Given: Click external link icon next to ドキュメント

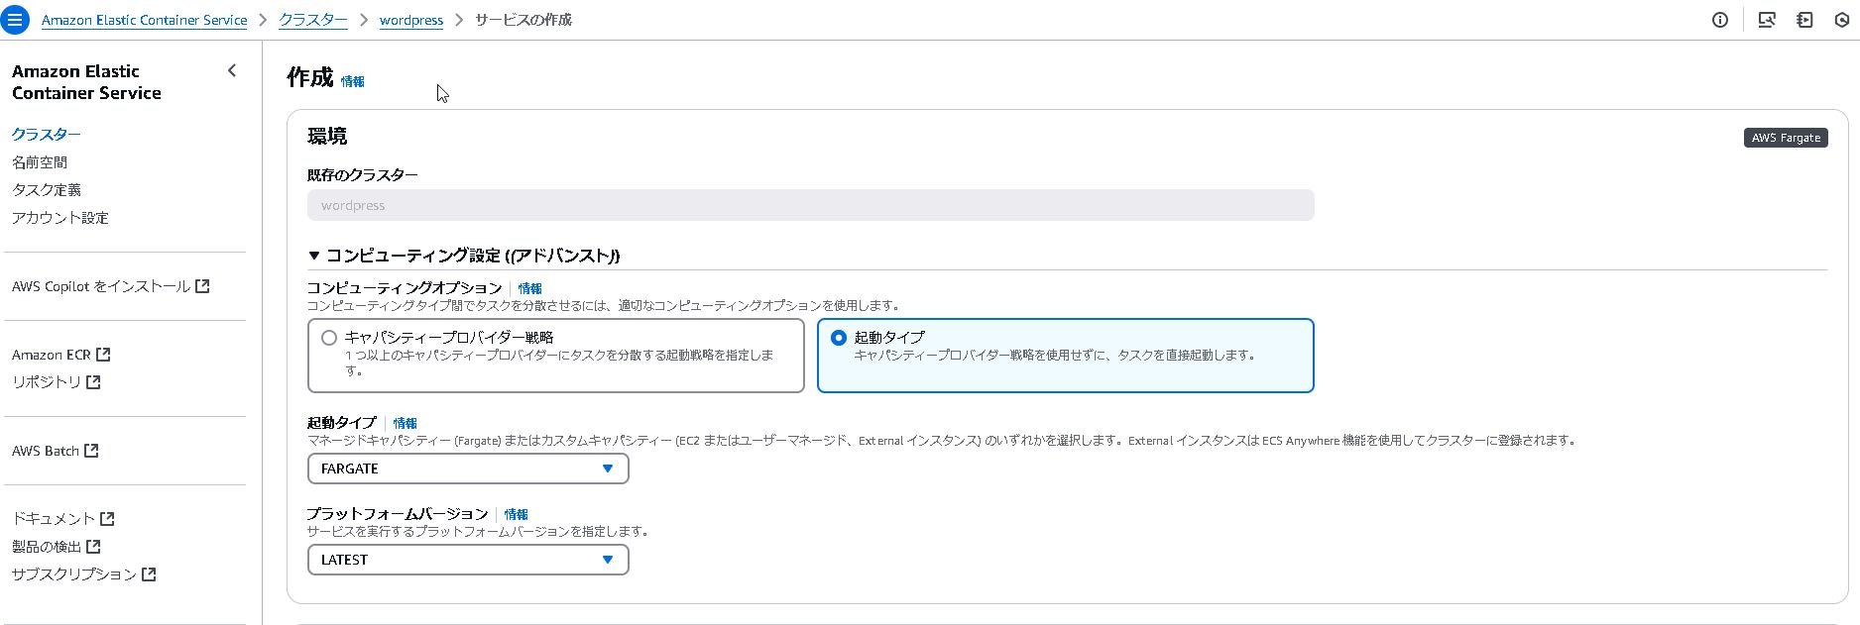Looking at the screenshot, I should [107, 519].
